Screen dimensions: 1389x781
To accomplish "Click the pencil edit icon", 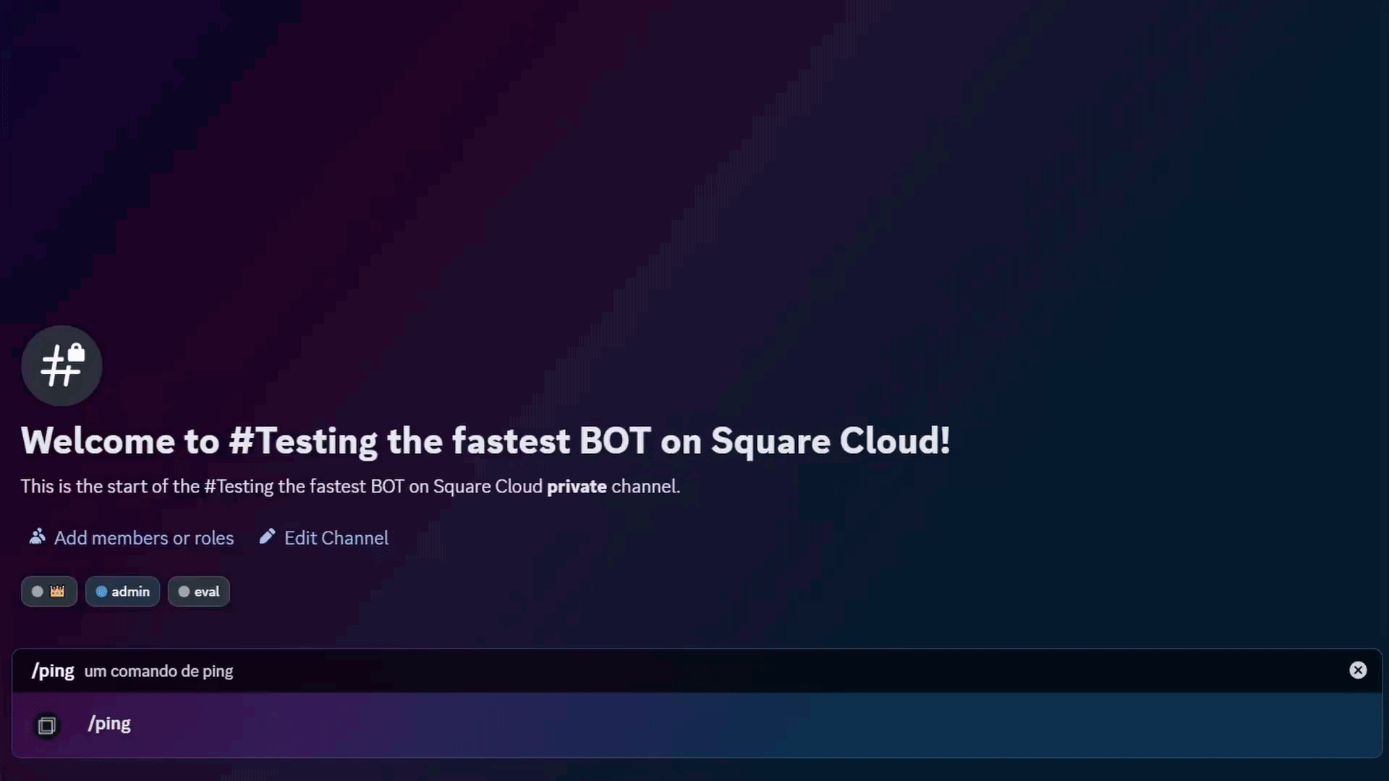I will tap(267, 537).
